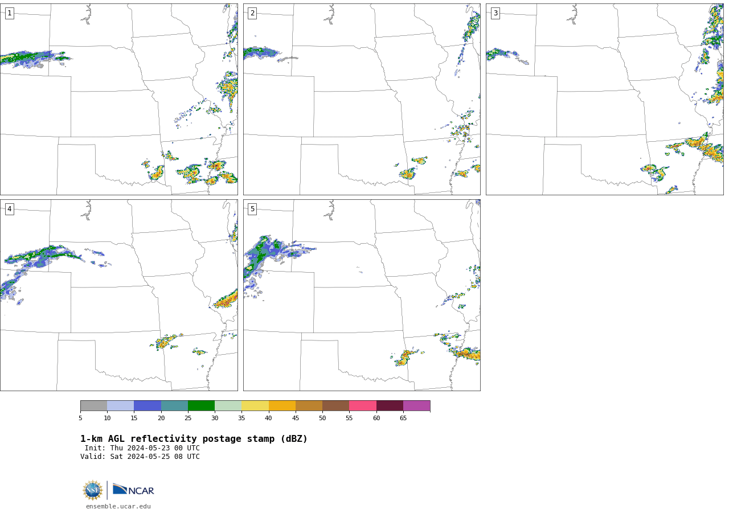Image resolution: width=729 pixels, height=513 pixels.
Task: Click the maroon 60-65 dBZ swatch
Action: [x=390, y=406]
